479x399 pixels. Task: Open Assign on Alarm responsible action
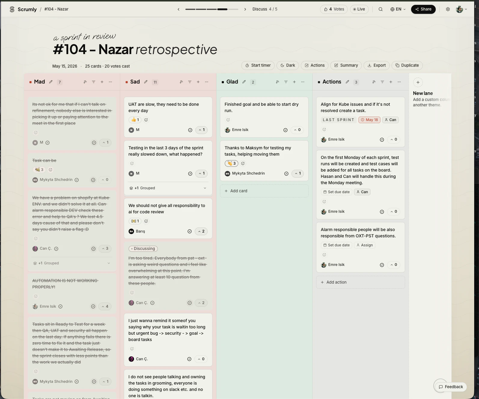(365, 245)
